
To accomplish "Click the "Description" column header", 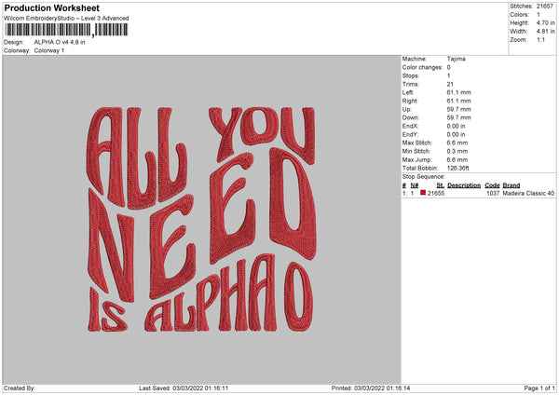I will click(x=464, y=185).
